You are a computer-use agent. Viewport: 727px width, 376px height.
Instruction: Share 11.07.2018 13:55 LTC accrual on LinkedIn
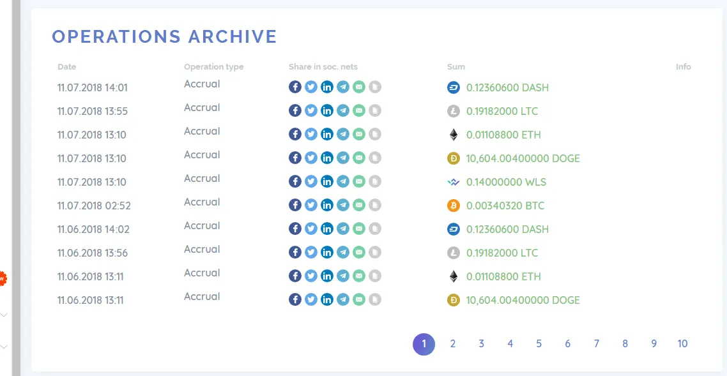tap(327, 110)
